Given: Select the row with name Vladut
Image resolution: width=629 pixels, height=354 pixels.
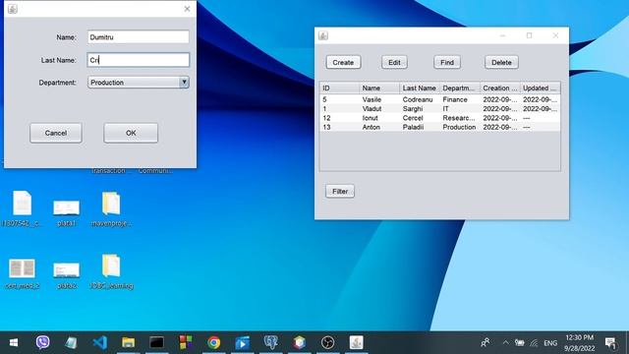Looking at the screenshot, I should 440,109.
